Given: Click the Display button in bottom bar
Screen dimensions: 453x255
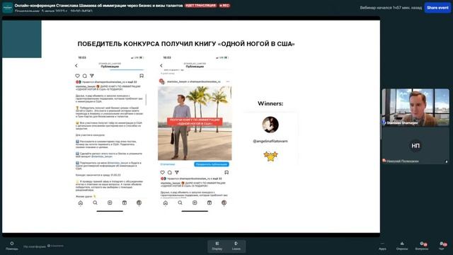Looking at the screenshot, I should click(217, 246).
